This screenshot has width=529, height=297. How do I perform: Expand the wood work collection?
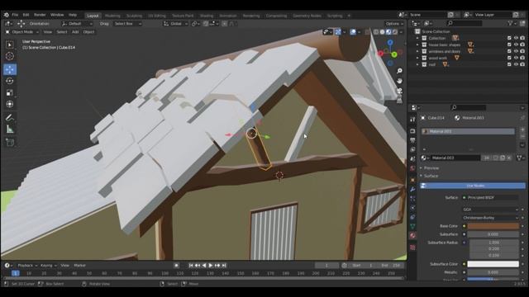(x=417, y=58)
